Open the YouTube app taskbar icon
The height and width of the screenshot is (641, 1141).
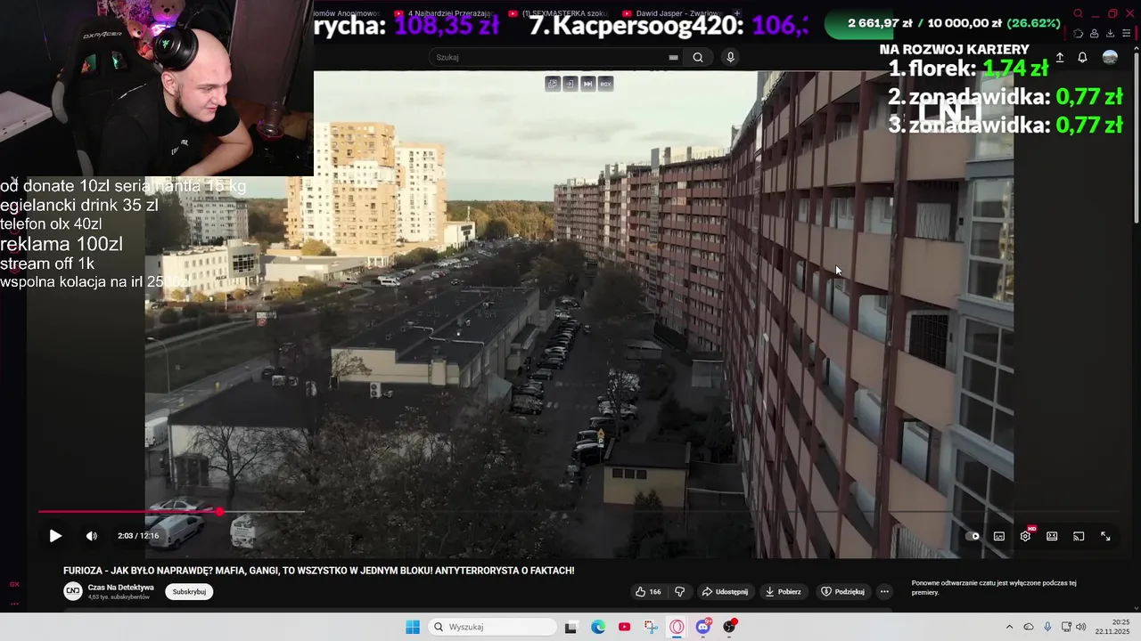624,627
